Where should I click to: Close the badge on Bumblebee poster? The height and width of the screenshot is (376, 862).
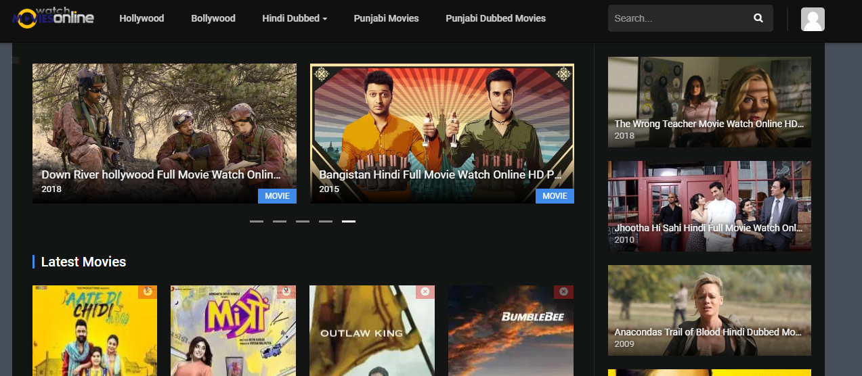[x=563, y=292]
